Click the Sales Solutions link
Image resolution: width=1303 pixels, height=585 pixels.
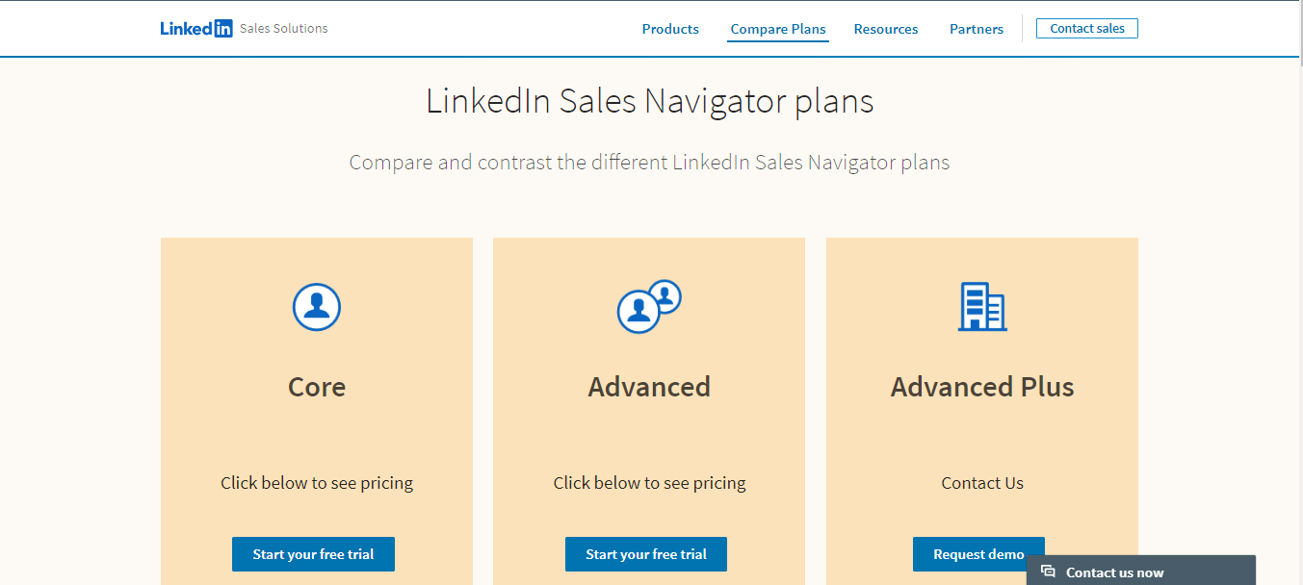point(282,28)
